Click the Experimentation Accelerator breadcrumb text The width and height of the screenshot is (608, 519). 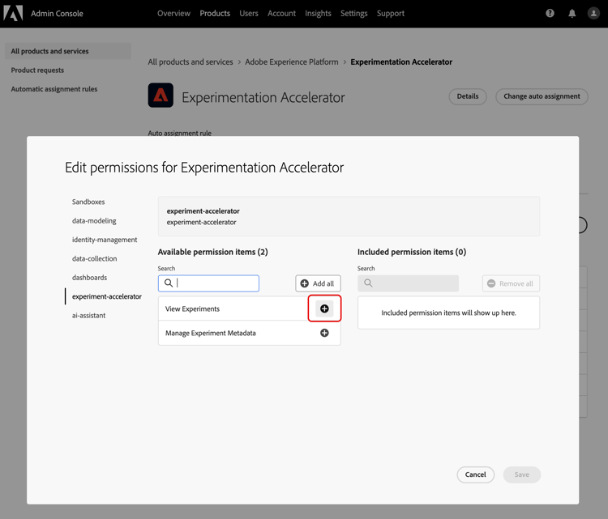[401, 62]
